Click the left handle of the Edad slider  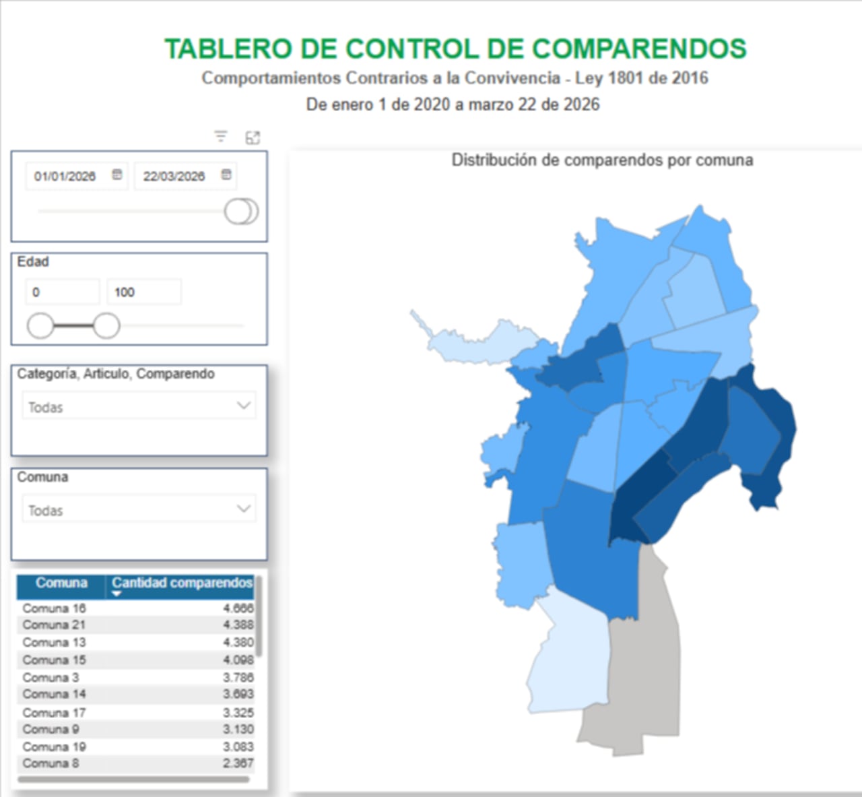(x=40, y=325)
